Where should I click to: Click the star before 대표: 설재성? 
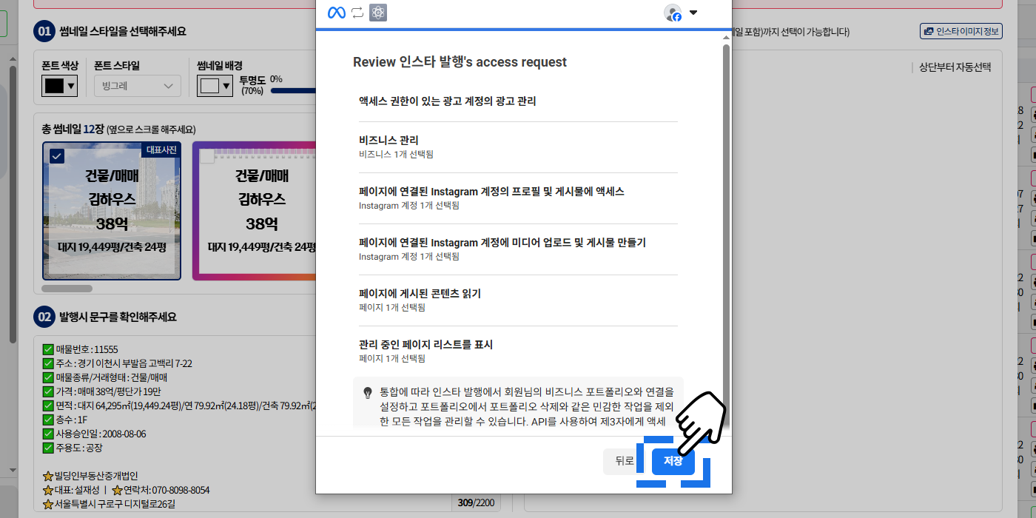pos(48,490)
